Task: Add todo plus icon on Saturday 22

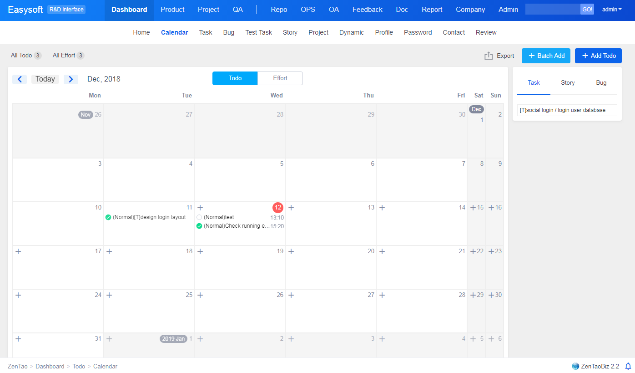Action: 473,251
